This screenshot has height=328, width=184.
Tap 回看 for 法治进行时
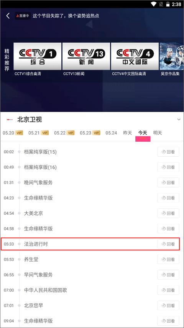[x=168, y=244]
